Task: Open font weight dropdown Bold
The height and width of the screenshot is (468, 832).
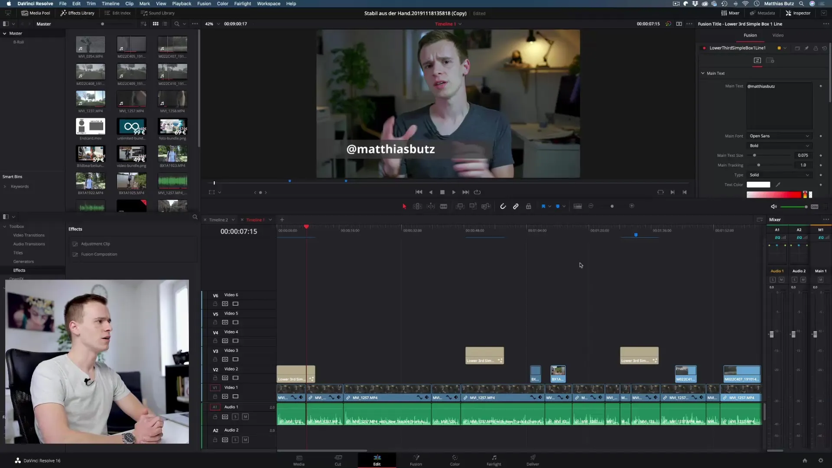Action: coord(779,146)
